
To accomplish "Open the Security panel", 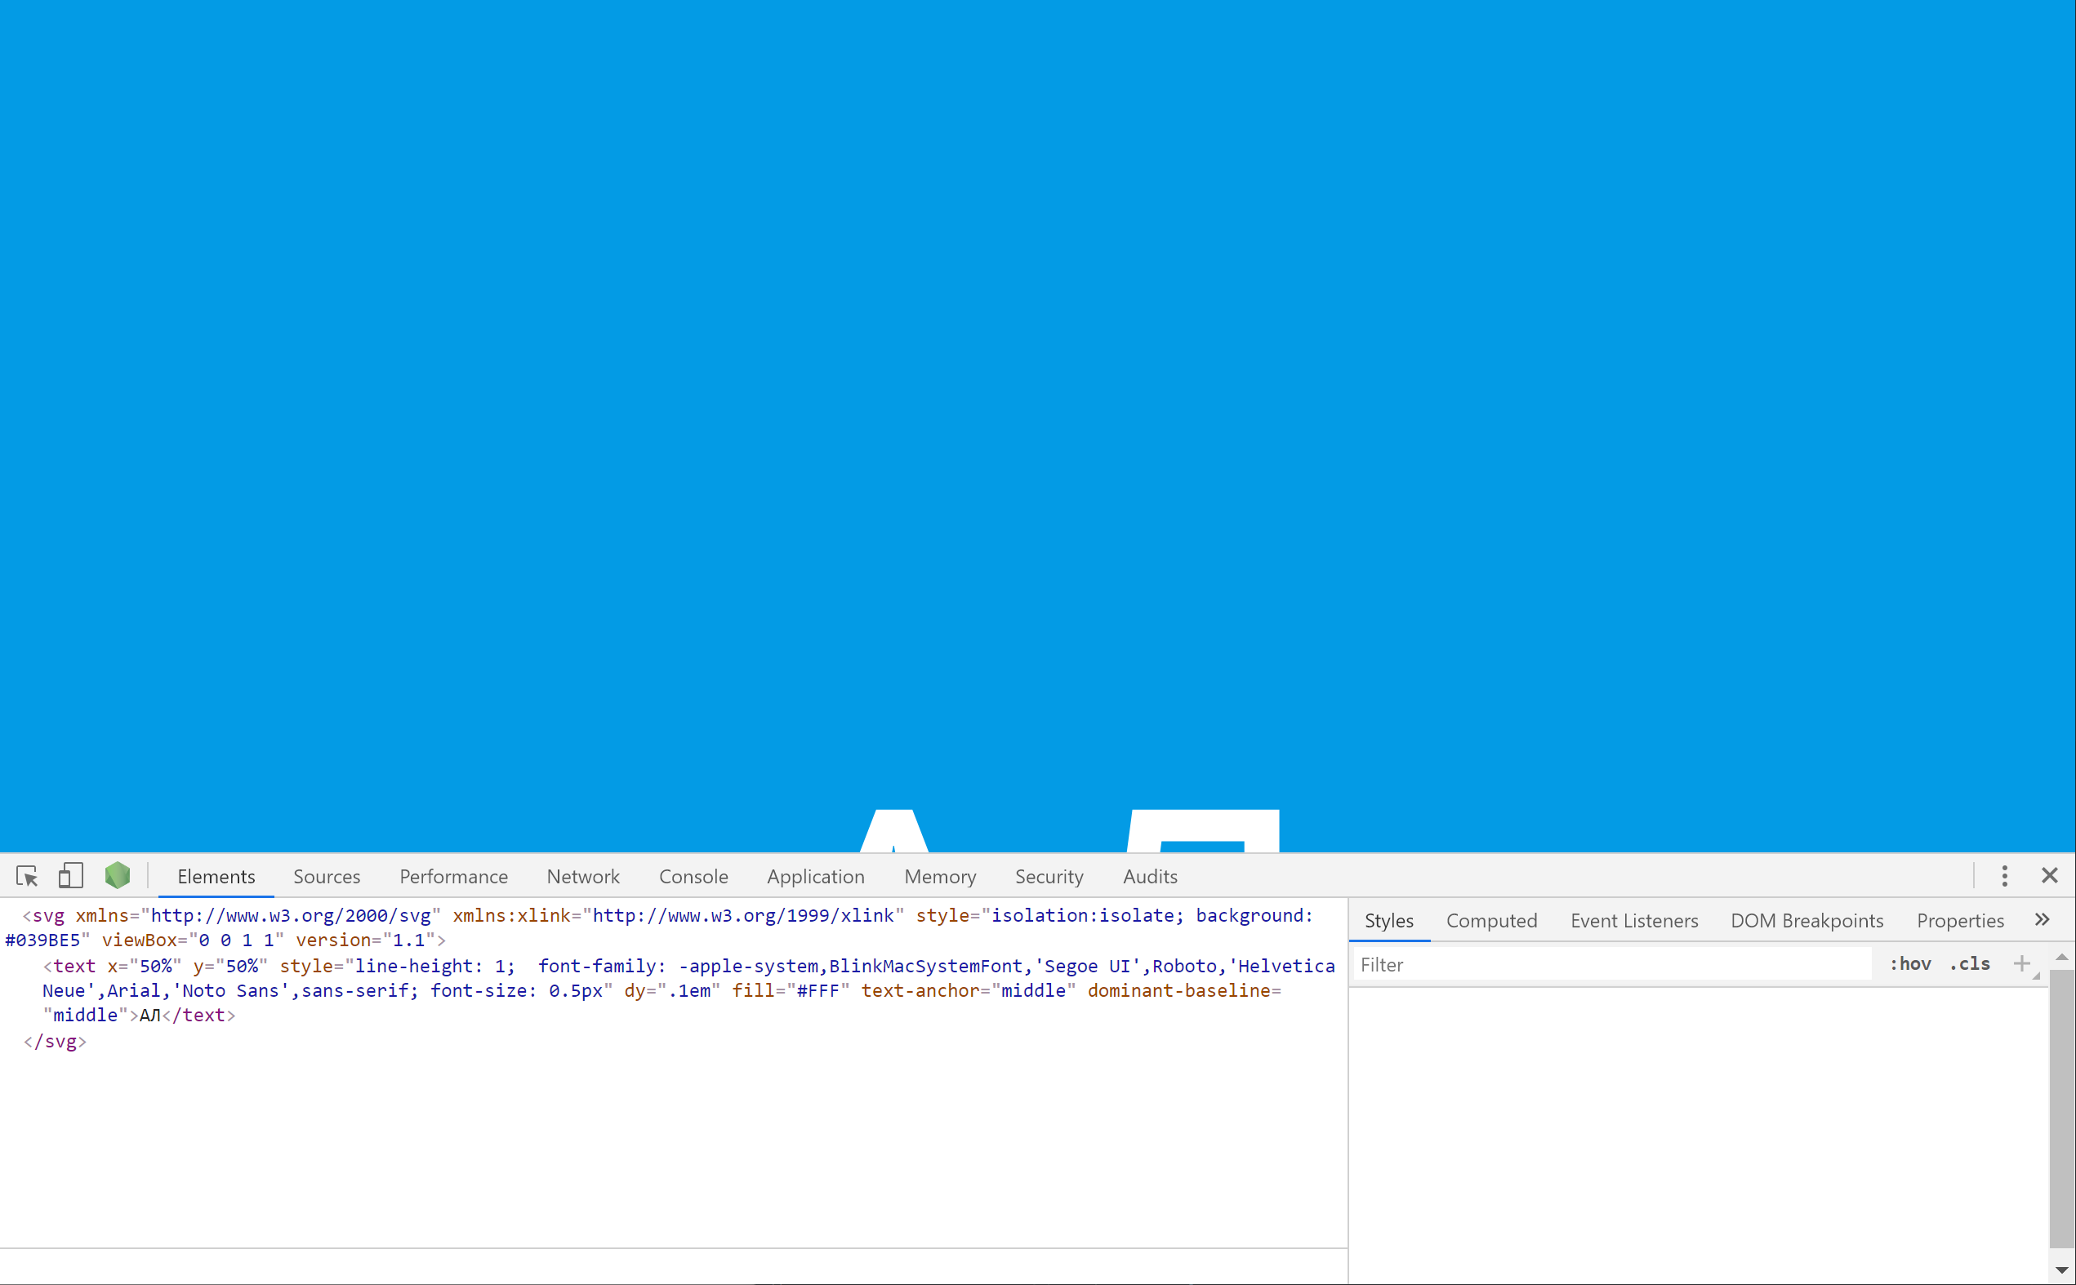I will [x=1049, y=876].
